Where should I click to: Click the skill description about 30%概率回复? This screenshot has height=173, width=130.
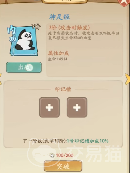tap(84, 35)
